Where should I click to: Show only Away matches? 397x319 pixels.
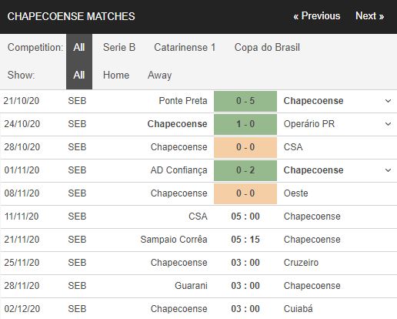(x=159, y=76)
